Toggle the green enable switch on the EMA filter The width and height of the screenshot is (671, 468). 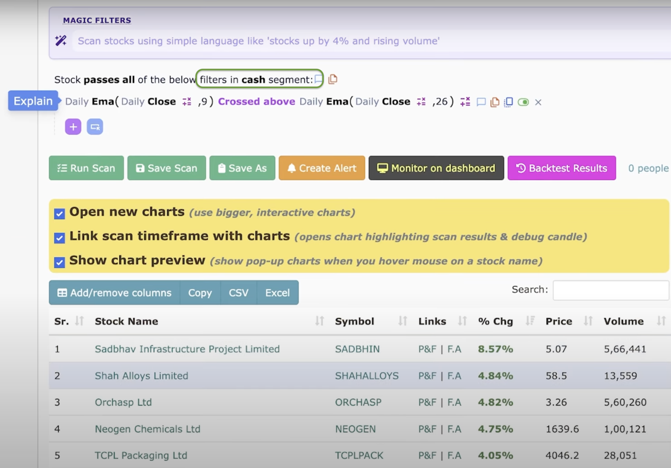pos(523,102)
